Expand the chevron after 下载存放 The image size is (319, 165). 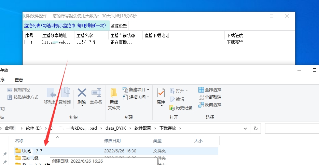tap(180, 128)
